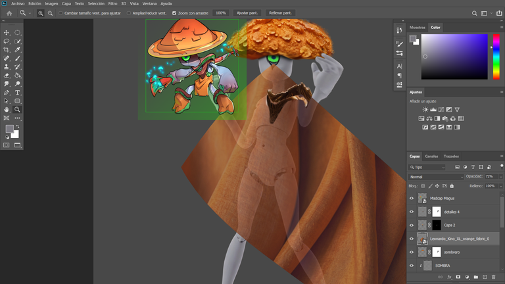Select the Spot Healing Brush tool
The image size is (505, 284).
click(7, 59)
